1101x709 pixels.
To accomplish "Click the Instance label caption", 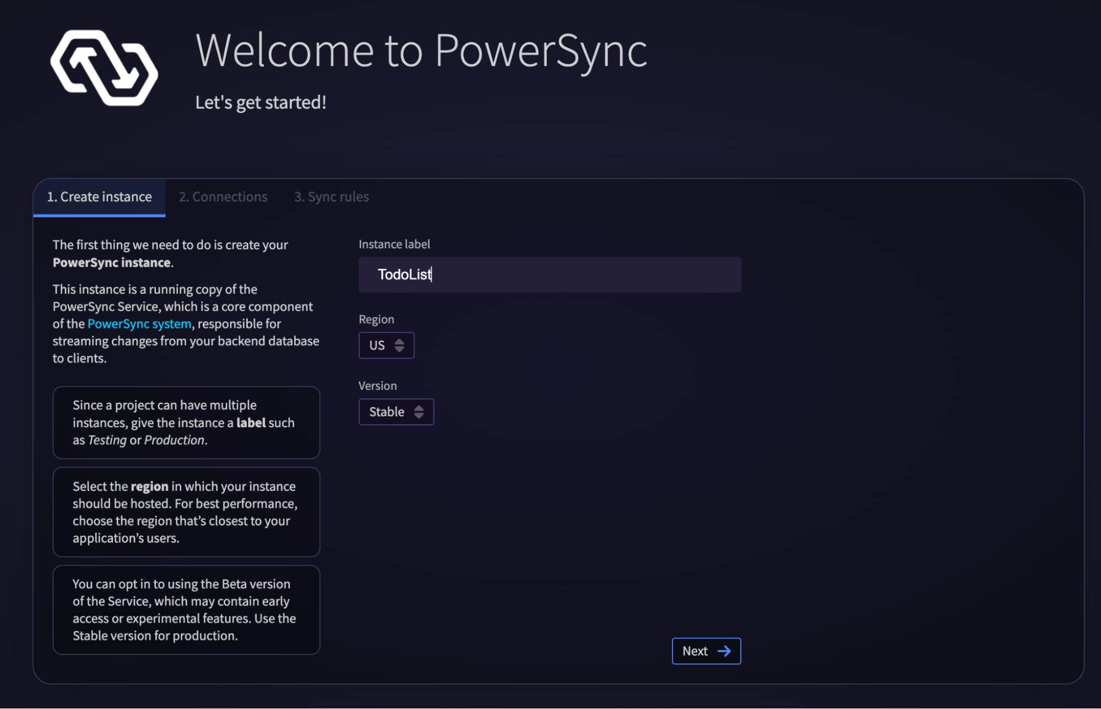I will click(x=394, y=244).
